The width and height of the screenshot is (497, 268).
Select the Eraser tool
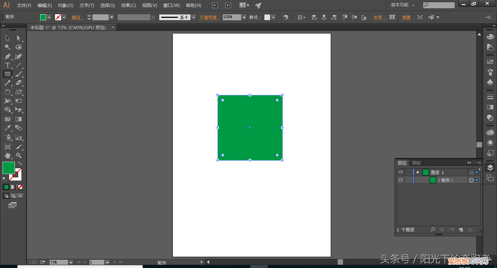coord(19,83)
